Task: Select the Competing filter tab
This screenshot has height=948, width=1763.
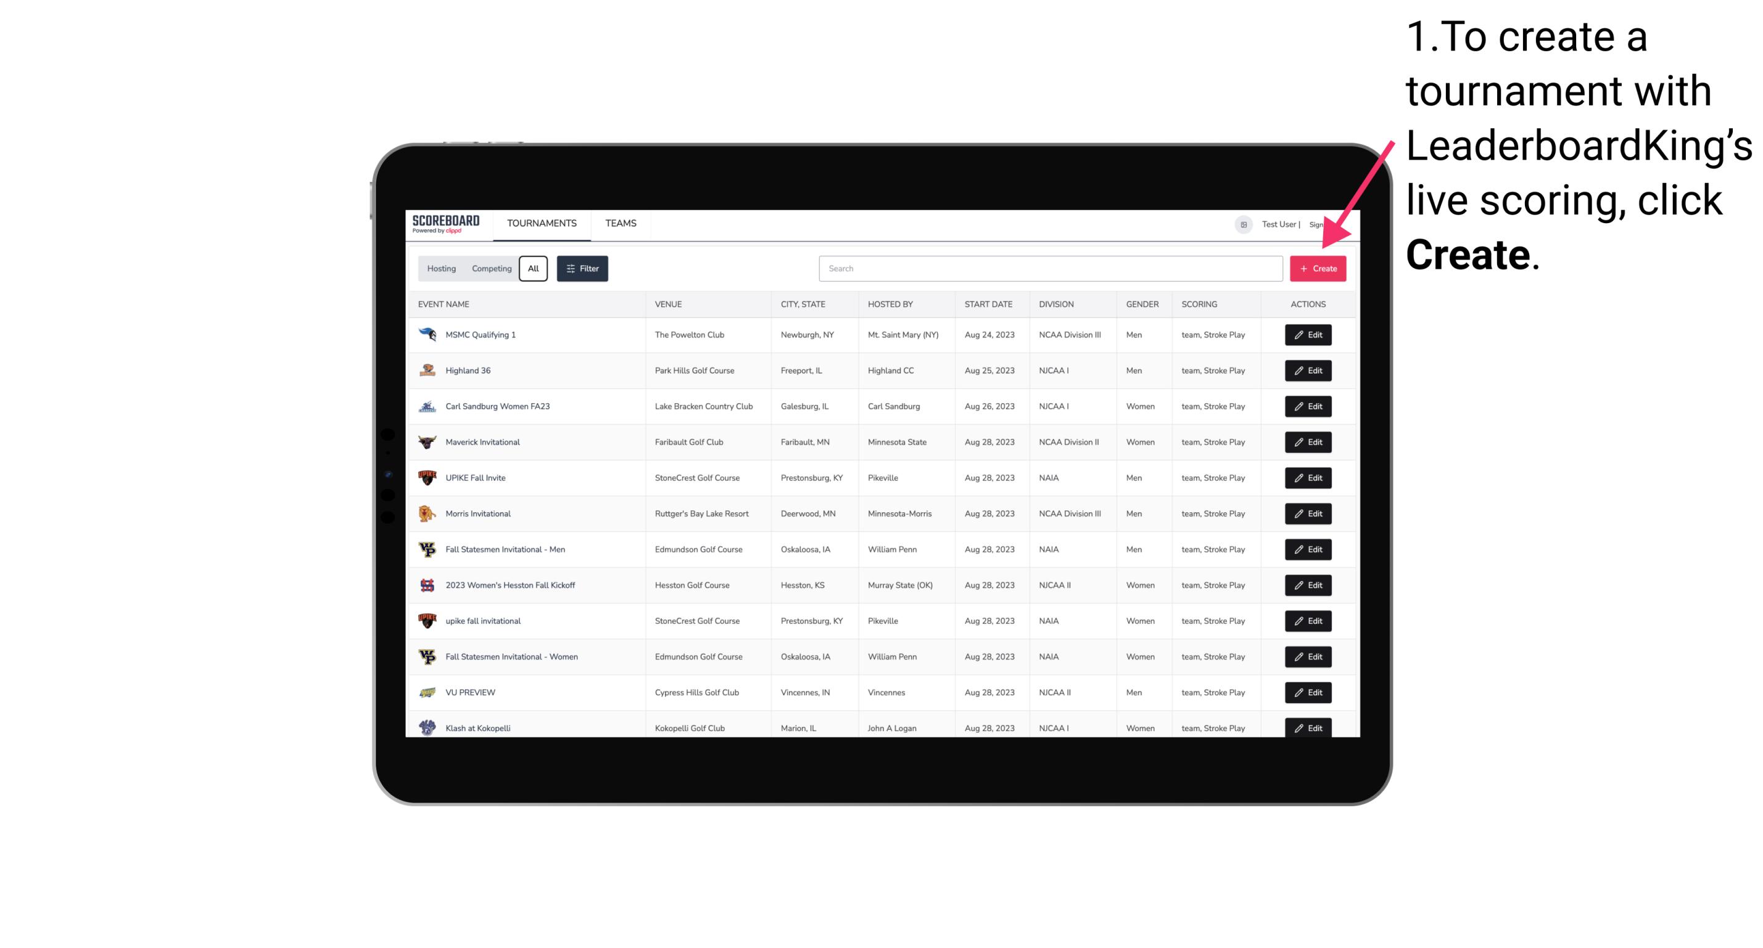Action: (490, 269)
